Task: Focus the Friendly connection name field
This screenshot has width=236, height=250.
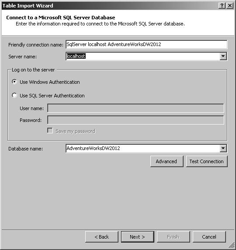Action: [x=146, y=44]
